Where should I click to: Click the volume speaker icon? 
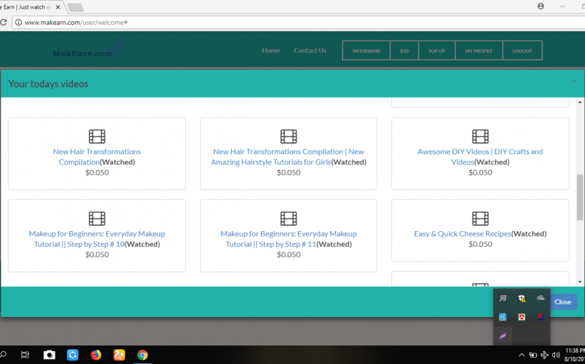click(556, 355)
